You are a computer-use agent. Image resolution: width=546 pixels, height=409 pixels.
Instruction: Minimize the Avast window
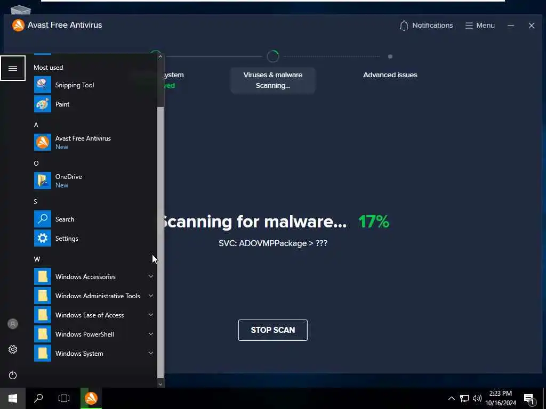pos(510,26)
